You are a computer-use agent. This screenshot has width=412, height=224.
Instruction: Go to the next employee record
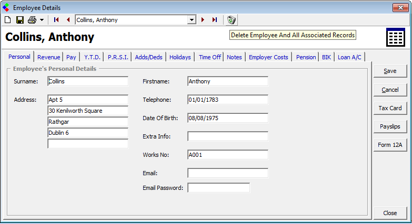[203, 20]
